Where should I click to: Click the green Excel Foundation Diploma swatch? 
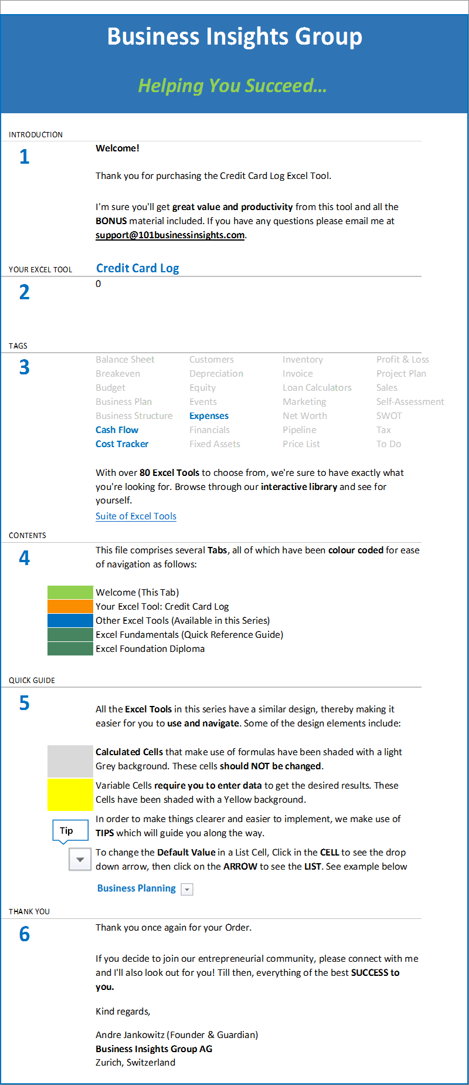click(x=70, y=648)
